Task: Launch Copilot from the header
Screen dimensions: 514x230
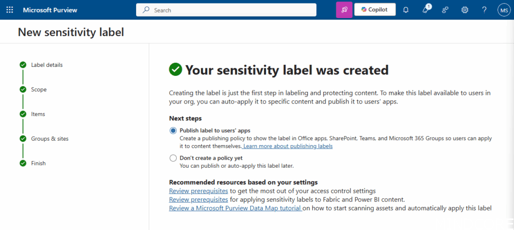Action: point(374,10)
